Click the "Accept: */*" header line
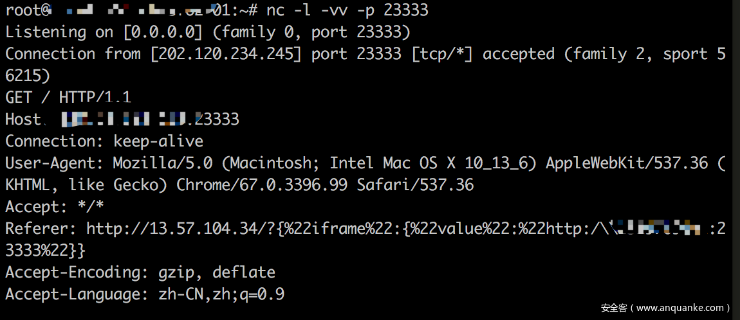 point(54,207)
